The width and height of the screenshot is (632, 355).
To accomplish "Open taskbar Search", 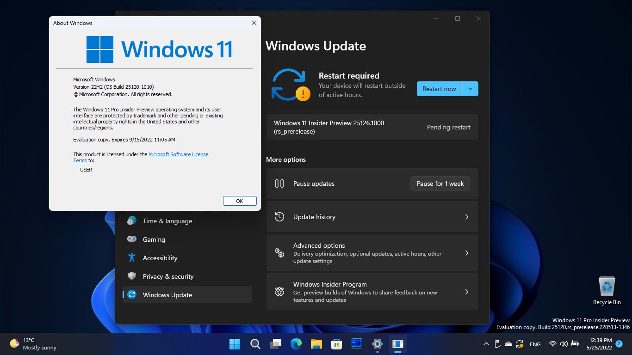I will click(255, 344).
